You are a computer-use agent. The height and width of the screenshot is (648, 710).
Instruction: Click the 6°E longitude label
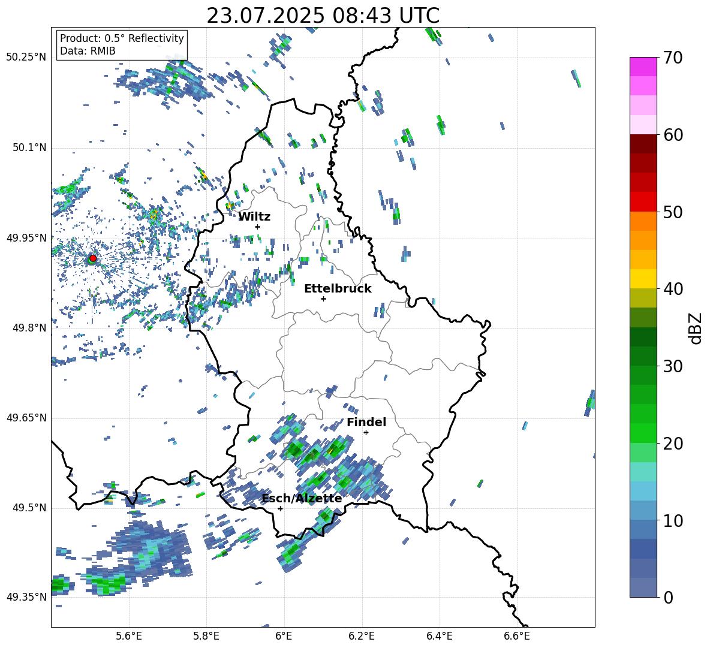point(284,637)
